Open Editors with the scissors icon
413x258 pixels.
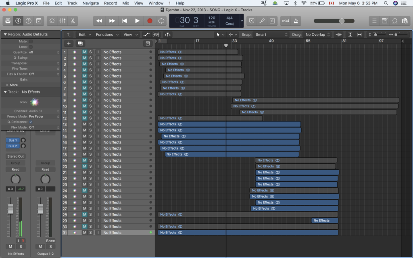[73, 21]
